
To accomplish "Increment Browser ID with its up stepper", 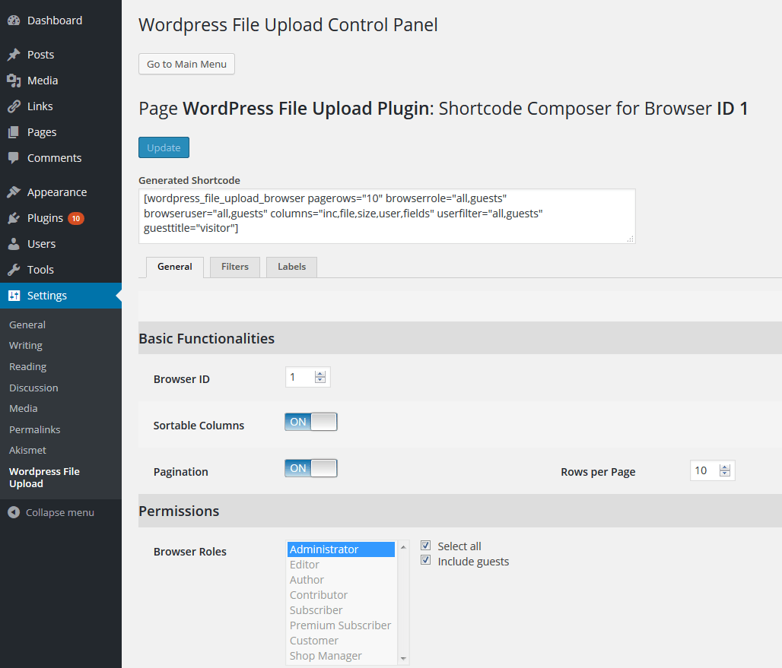I will [x=319, y=373].
